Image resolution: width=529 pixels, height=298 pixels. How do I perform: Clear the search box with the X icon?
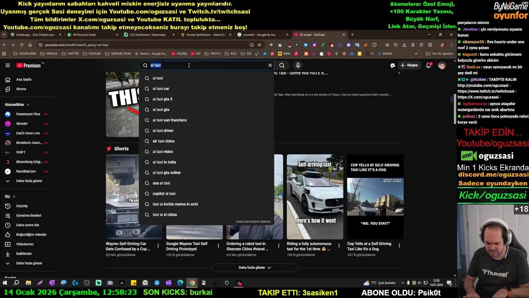[x=270, y=65]
